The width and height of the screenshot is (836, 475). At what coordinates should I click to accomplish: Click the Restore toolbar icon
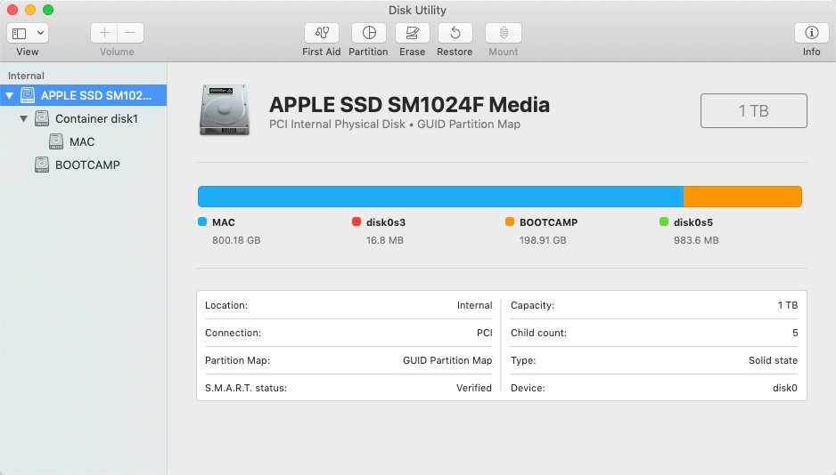455,34
